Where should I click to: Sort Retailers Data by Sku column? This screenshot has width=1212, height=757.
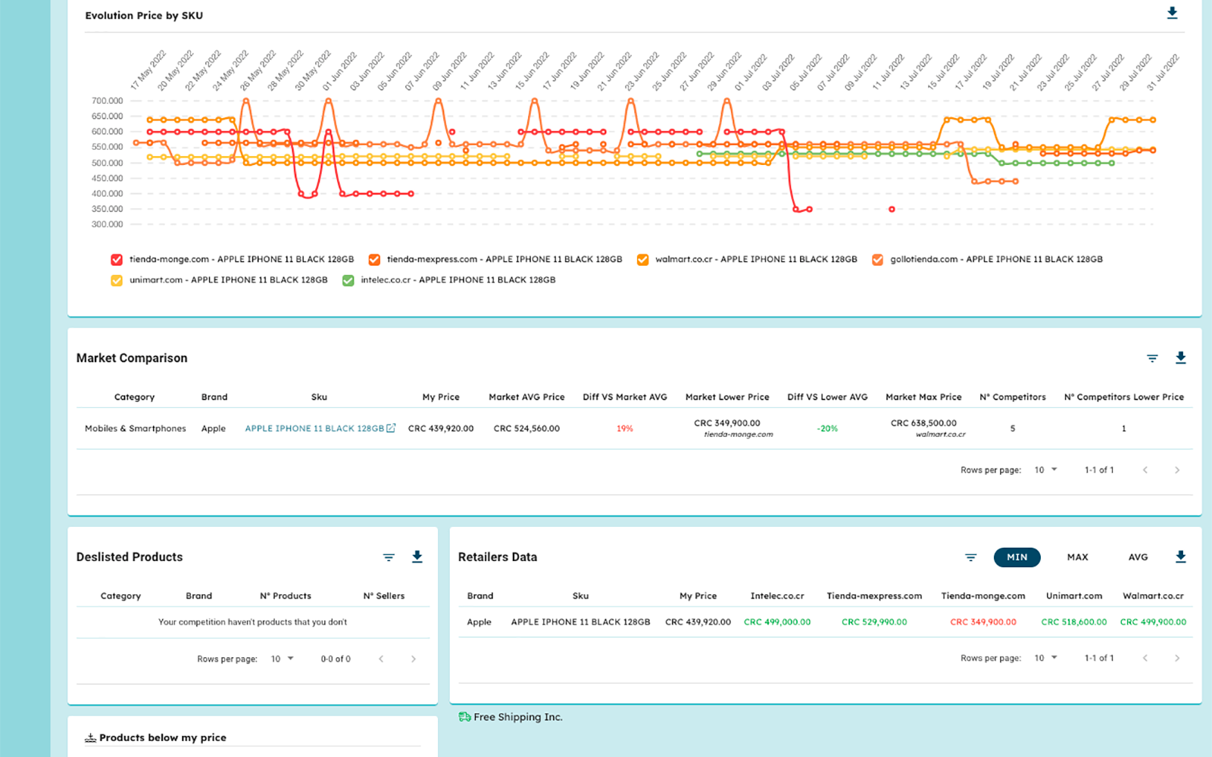coord(580,596)
